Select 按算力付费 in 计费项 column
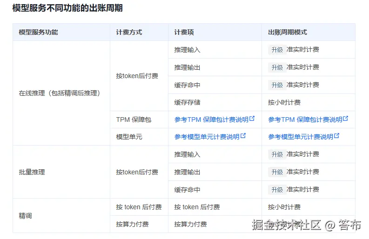Image resolution: width=369 pixels, height=239 pixels. tap(191, 224)
